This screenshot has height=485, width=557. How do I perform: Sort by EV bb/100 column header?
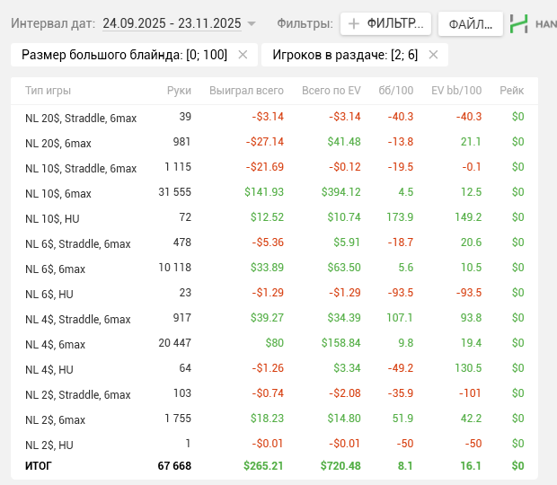tap(456, 91)
